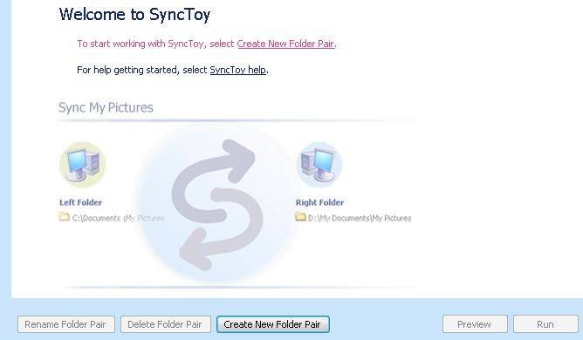
Task: Click folder icon beside C:\Documents path
Action: pos(65,216)
